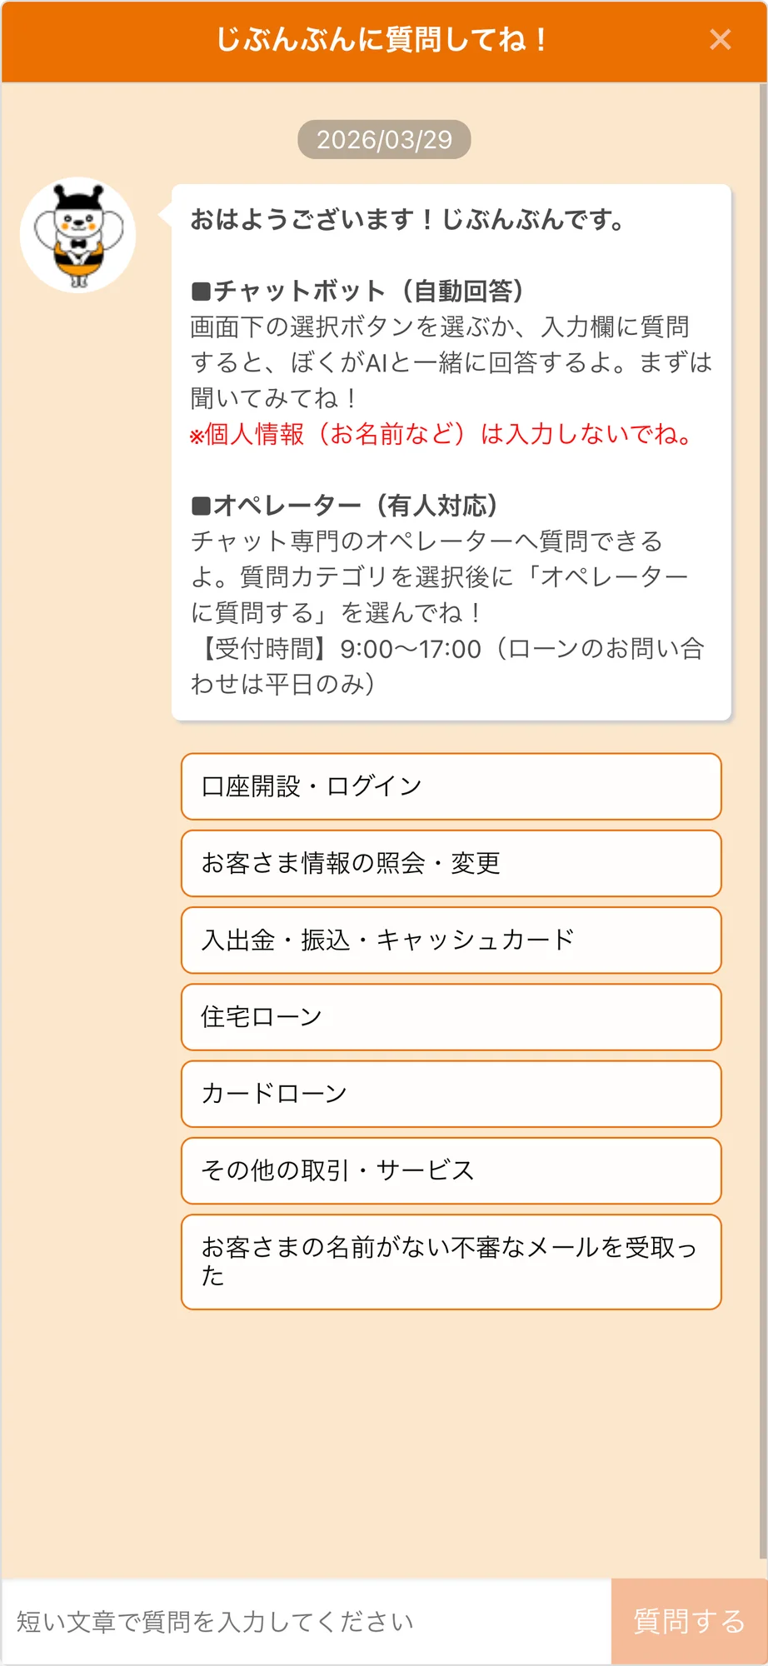Click the close X icon in the header
This screenshot has width=768, height=1666.
(719, 39)
